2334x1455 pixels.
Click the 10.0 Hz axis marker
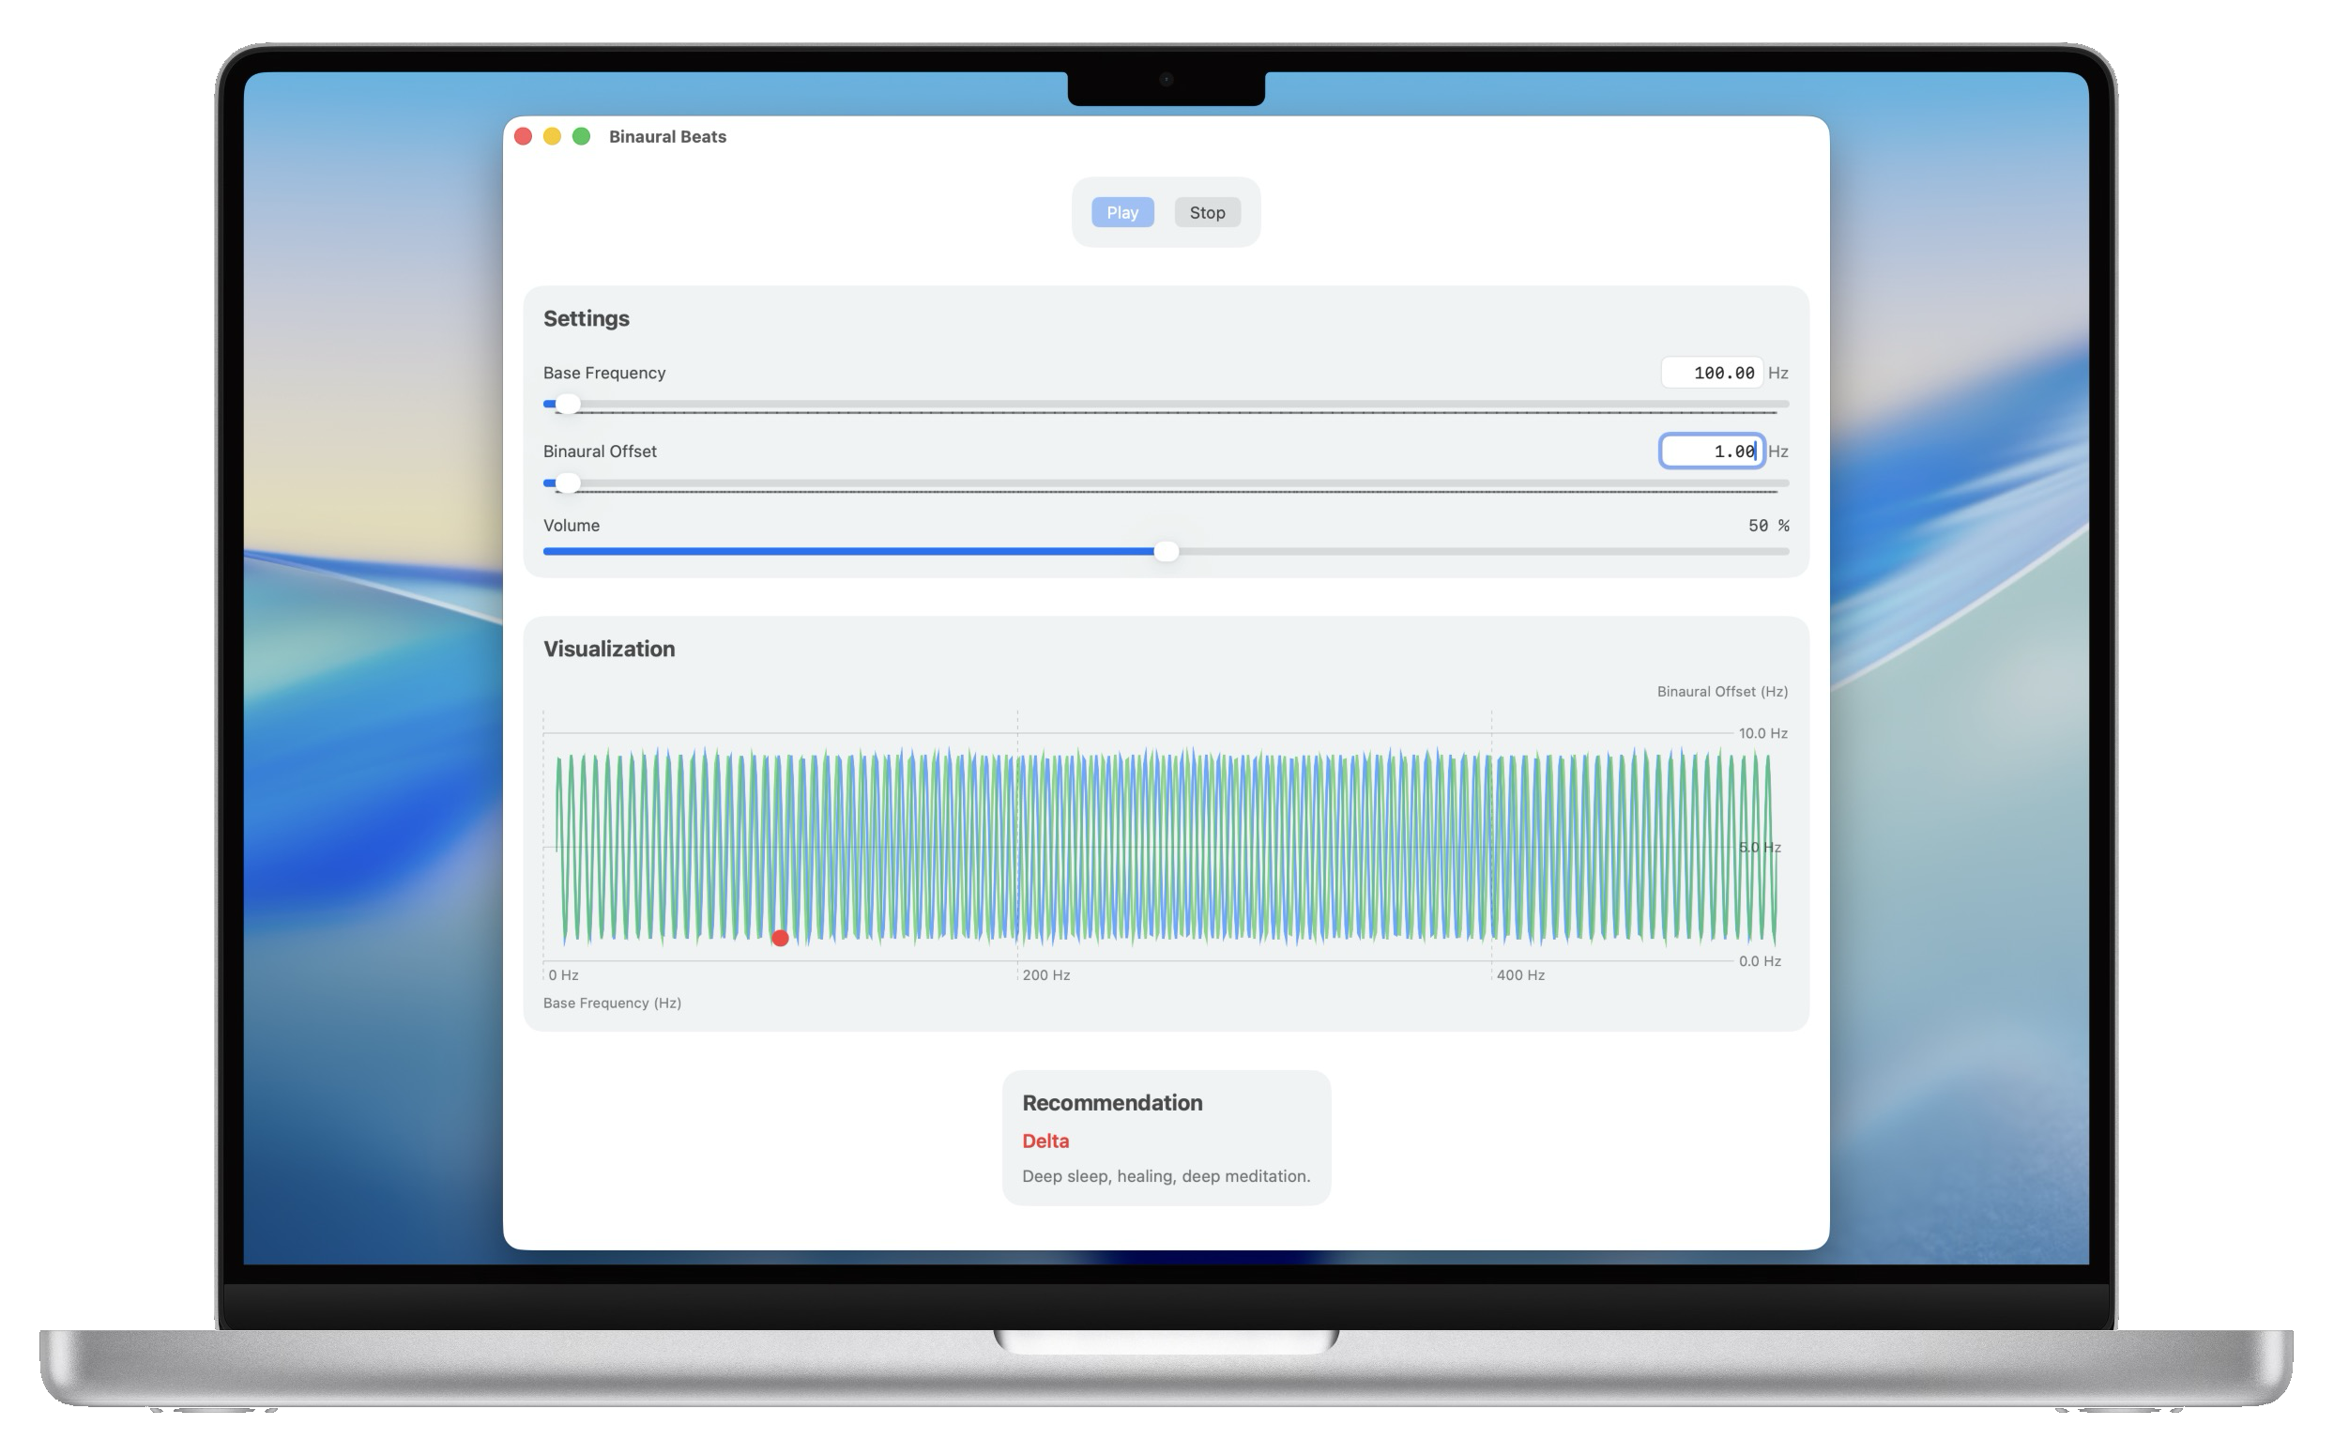(1762, 732)
